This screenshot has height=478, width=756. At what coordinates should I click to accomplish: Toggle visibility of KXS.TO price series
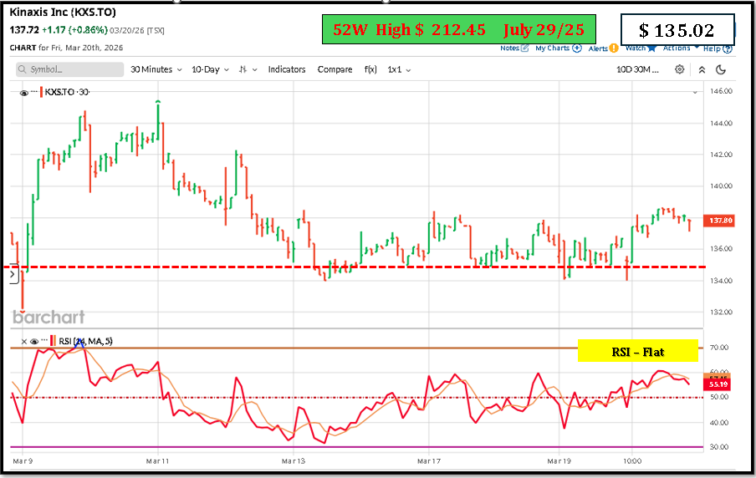(x=24, y=92)
